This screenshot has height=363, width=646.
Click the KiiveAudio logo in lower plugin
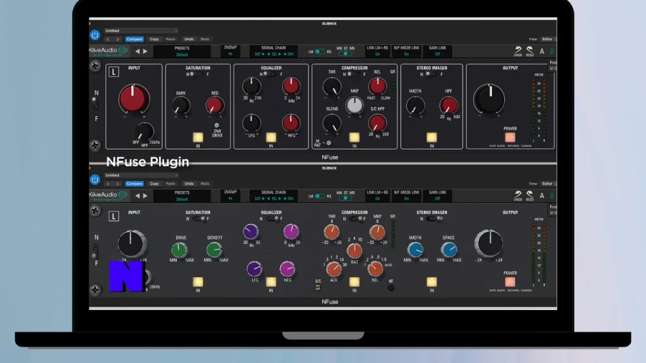coord(109,195)
